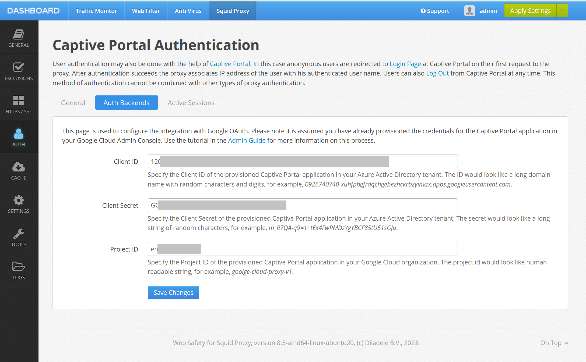Screen dimensions: 586x362
Task: Select the Auth Backends sub-tab
Action: (x=127, y=103)
